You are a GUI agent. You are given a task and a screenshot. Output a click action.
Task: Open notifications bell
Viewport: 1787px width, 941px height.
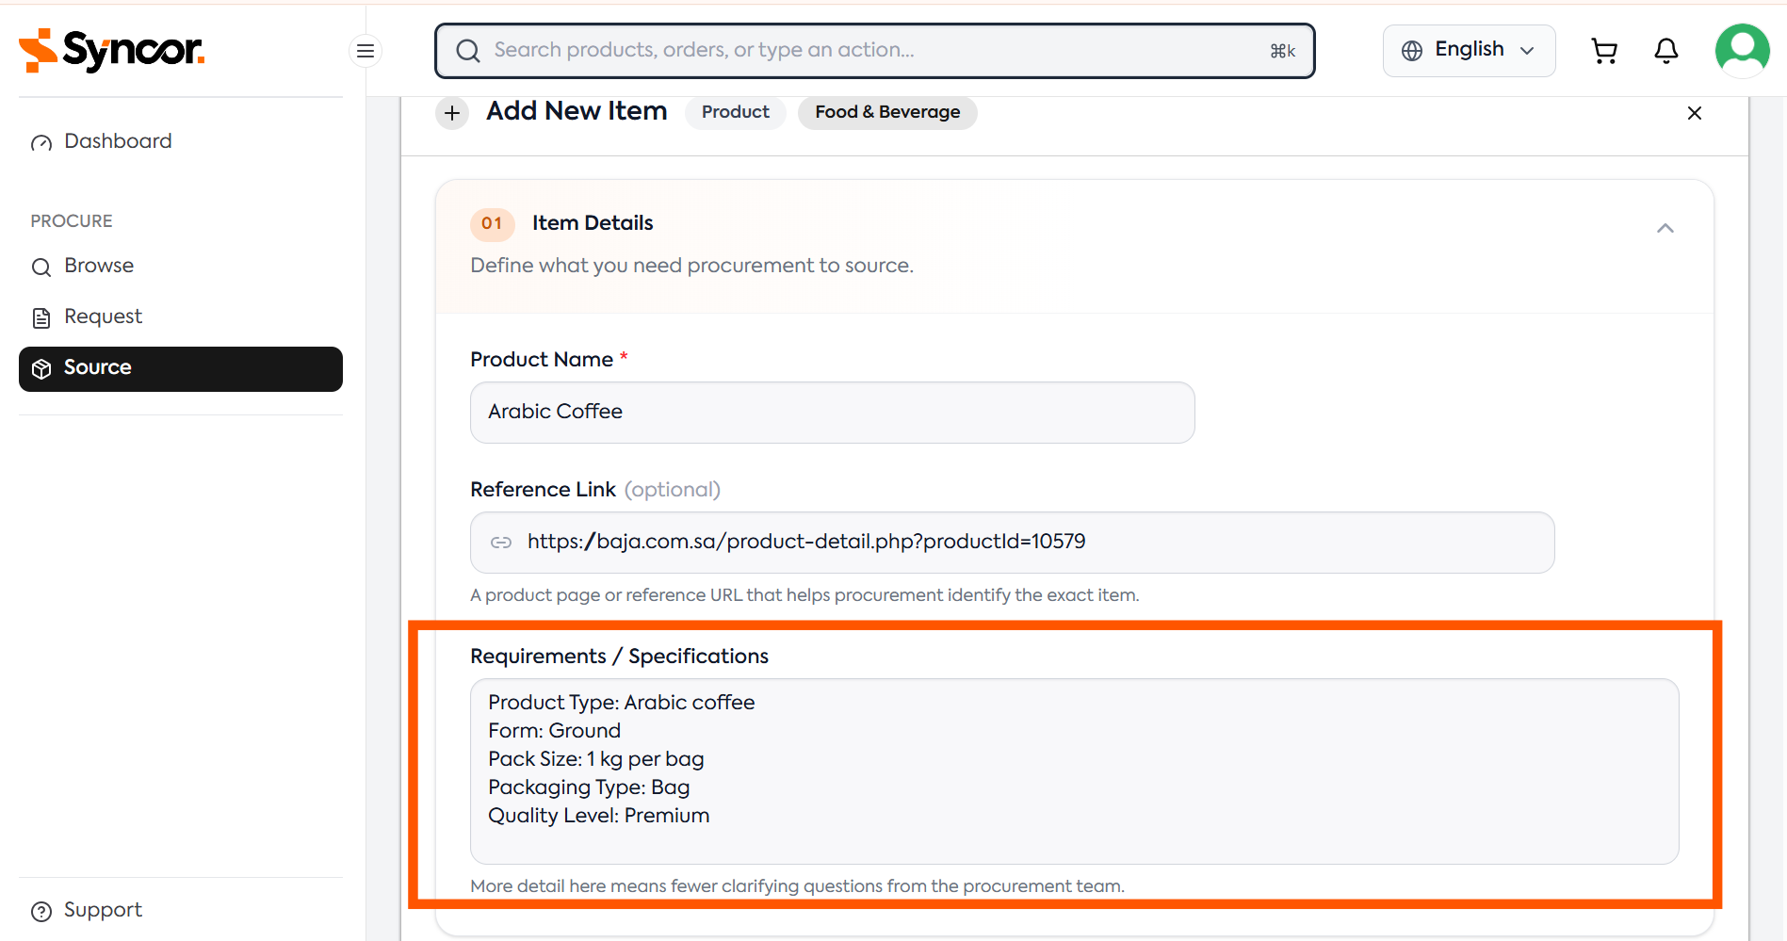pyautogui.click(x=1666, y=51)
